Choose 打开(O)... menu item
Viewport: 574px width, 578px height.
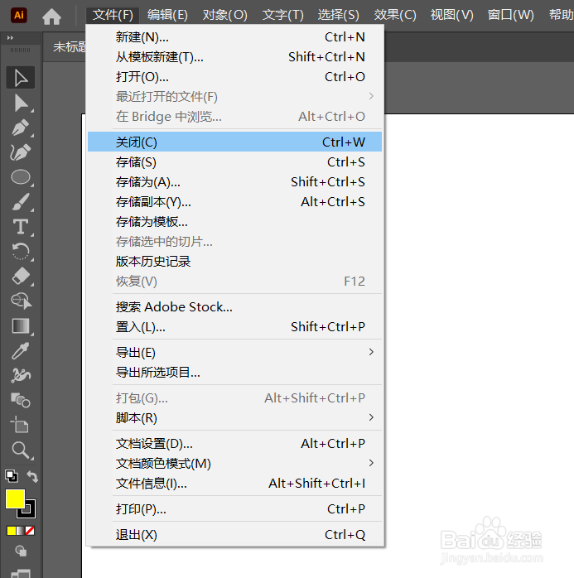[x=234, y=77]
